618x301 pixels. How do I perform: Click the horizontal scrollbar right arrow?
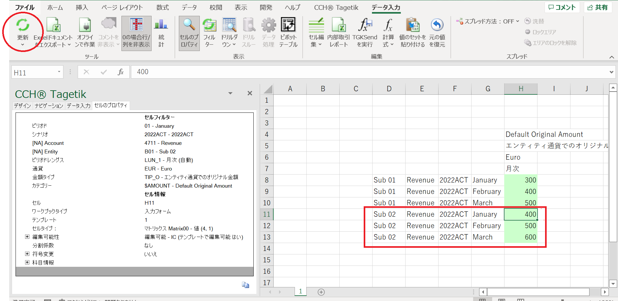[x=605, y=292]
